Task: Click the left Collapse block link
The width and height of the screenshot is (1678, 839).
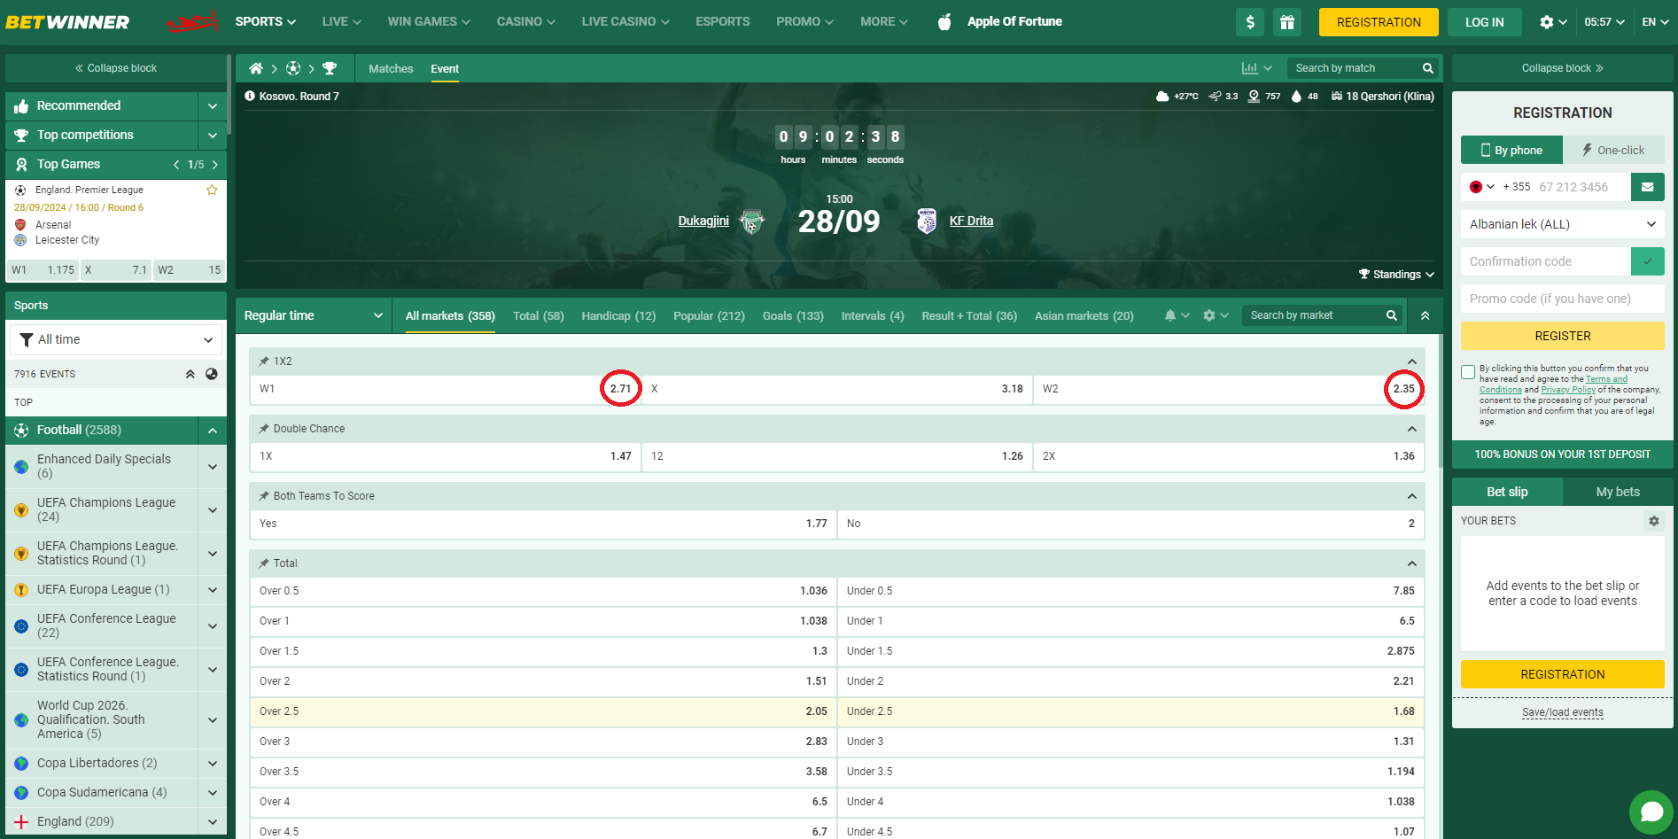Action: tap(116, 68)
